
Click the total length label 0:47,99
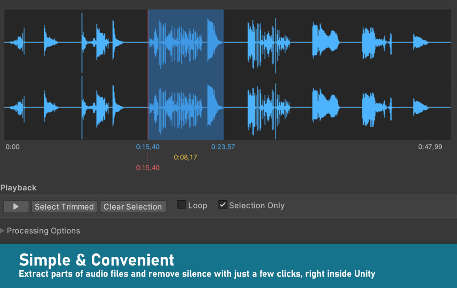tap(430, 147)
